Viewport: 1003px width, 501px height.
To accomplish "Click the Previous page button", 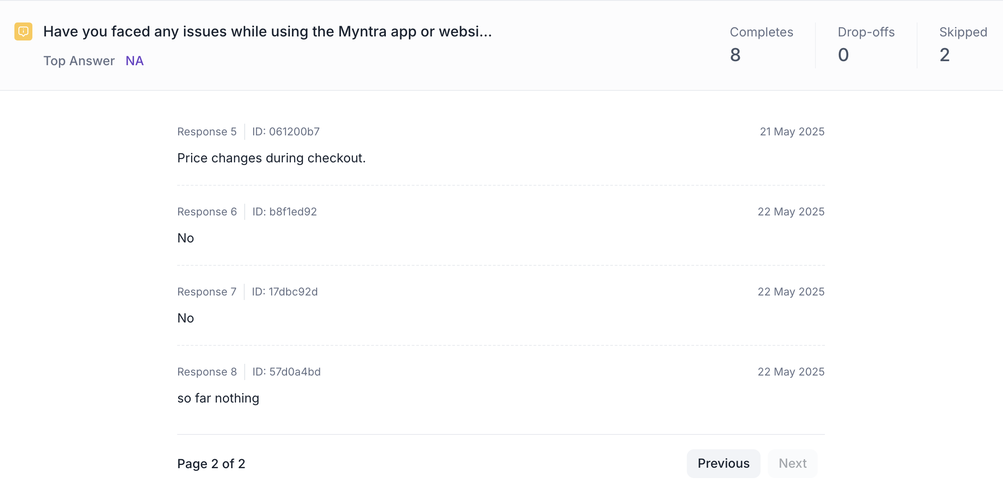I will pos(723,463).
